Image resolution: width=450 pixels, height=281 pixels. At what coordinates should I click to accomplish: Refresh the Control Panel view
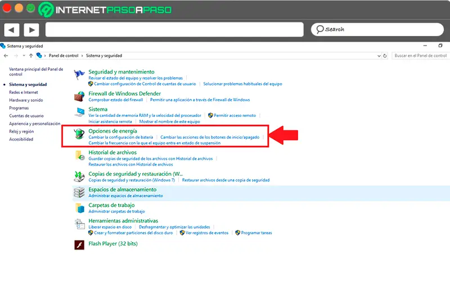click(385, 56)
